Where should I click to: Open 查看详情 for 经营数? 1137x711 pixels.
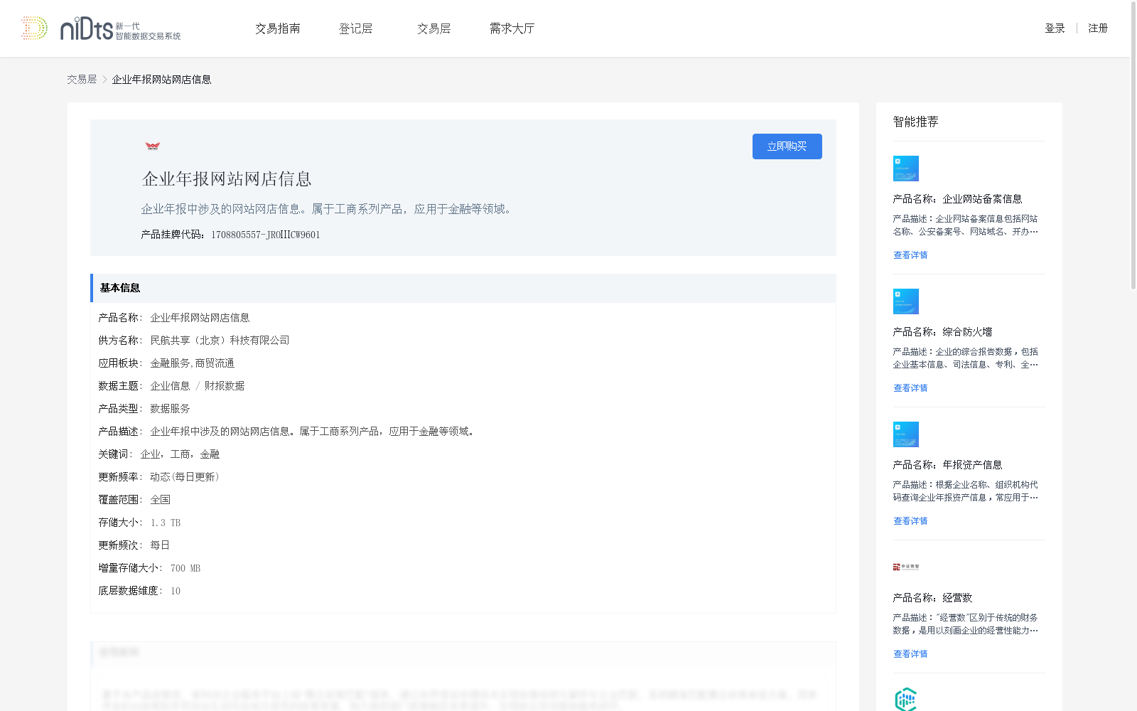(910, 654)
